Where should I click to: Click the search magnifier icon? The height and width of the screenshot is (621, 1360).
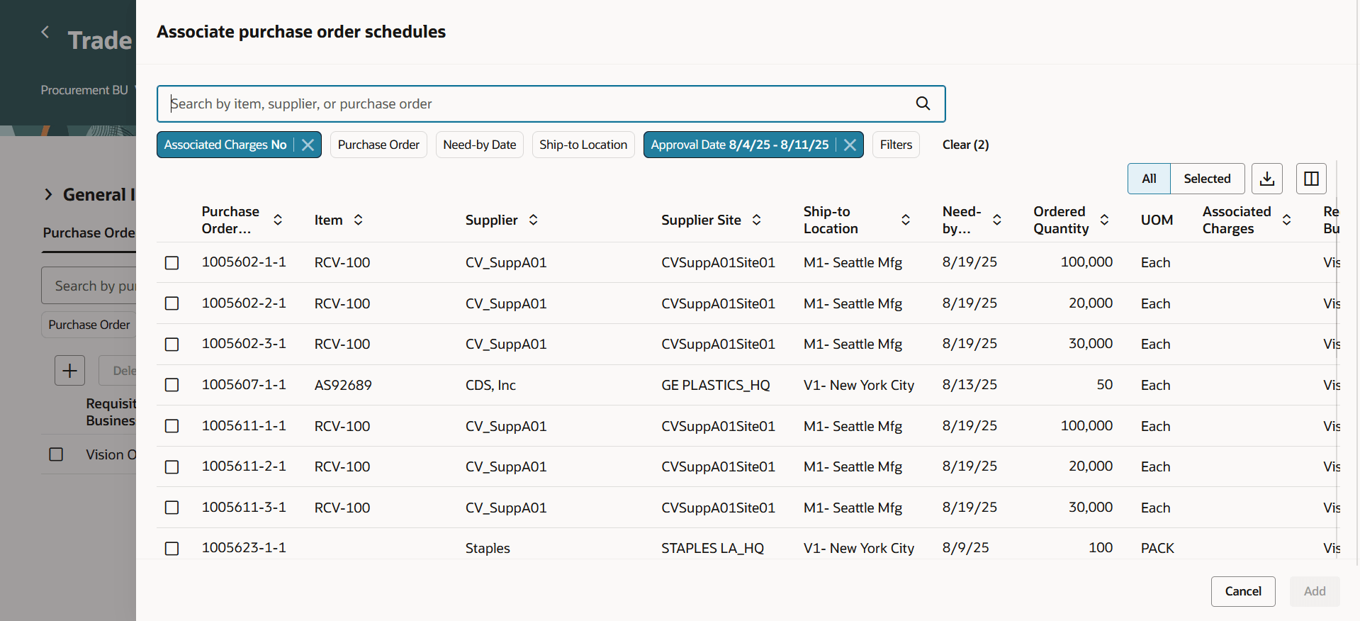pyautogui.click(x=923, y=103)
